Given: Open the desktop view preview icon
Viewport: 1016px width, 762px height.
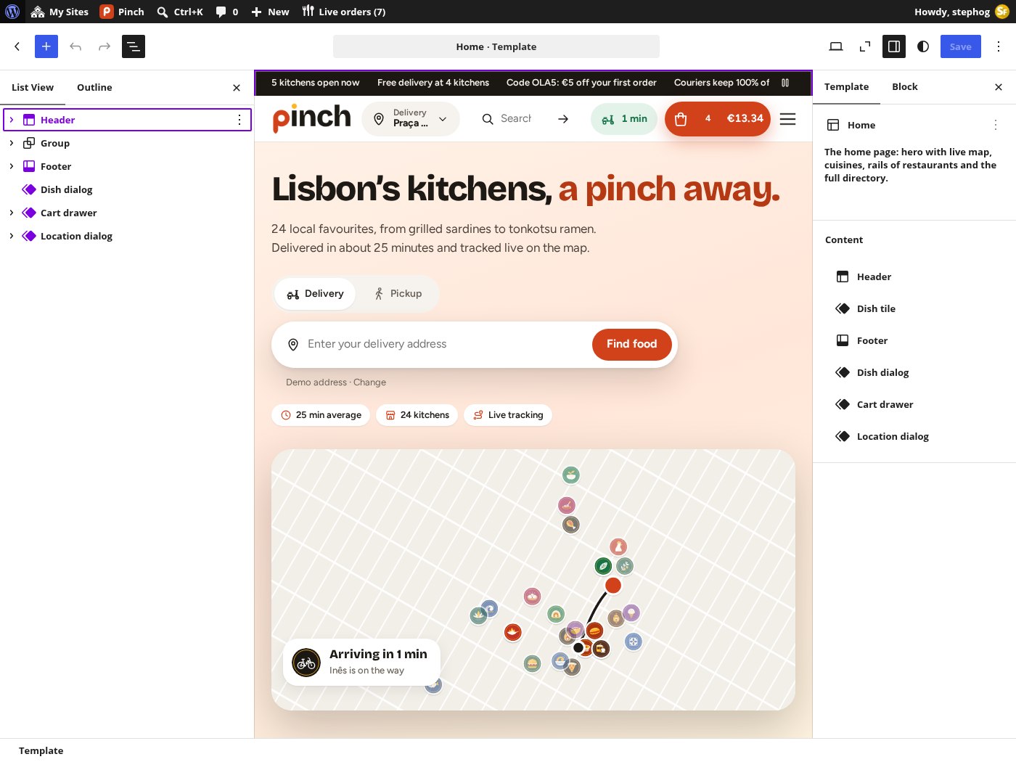Looking at the screenshot, I should click(836, 46).
